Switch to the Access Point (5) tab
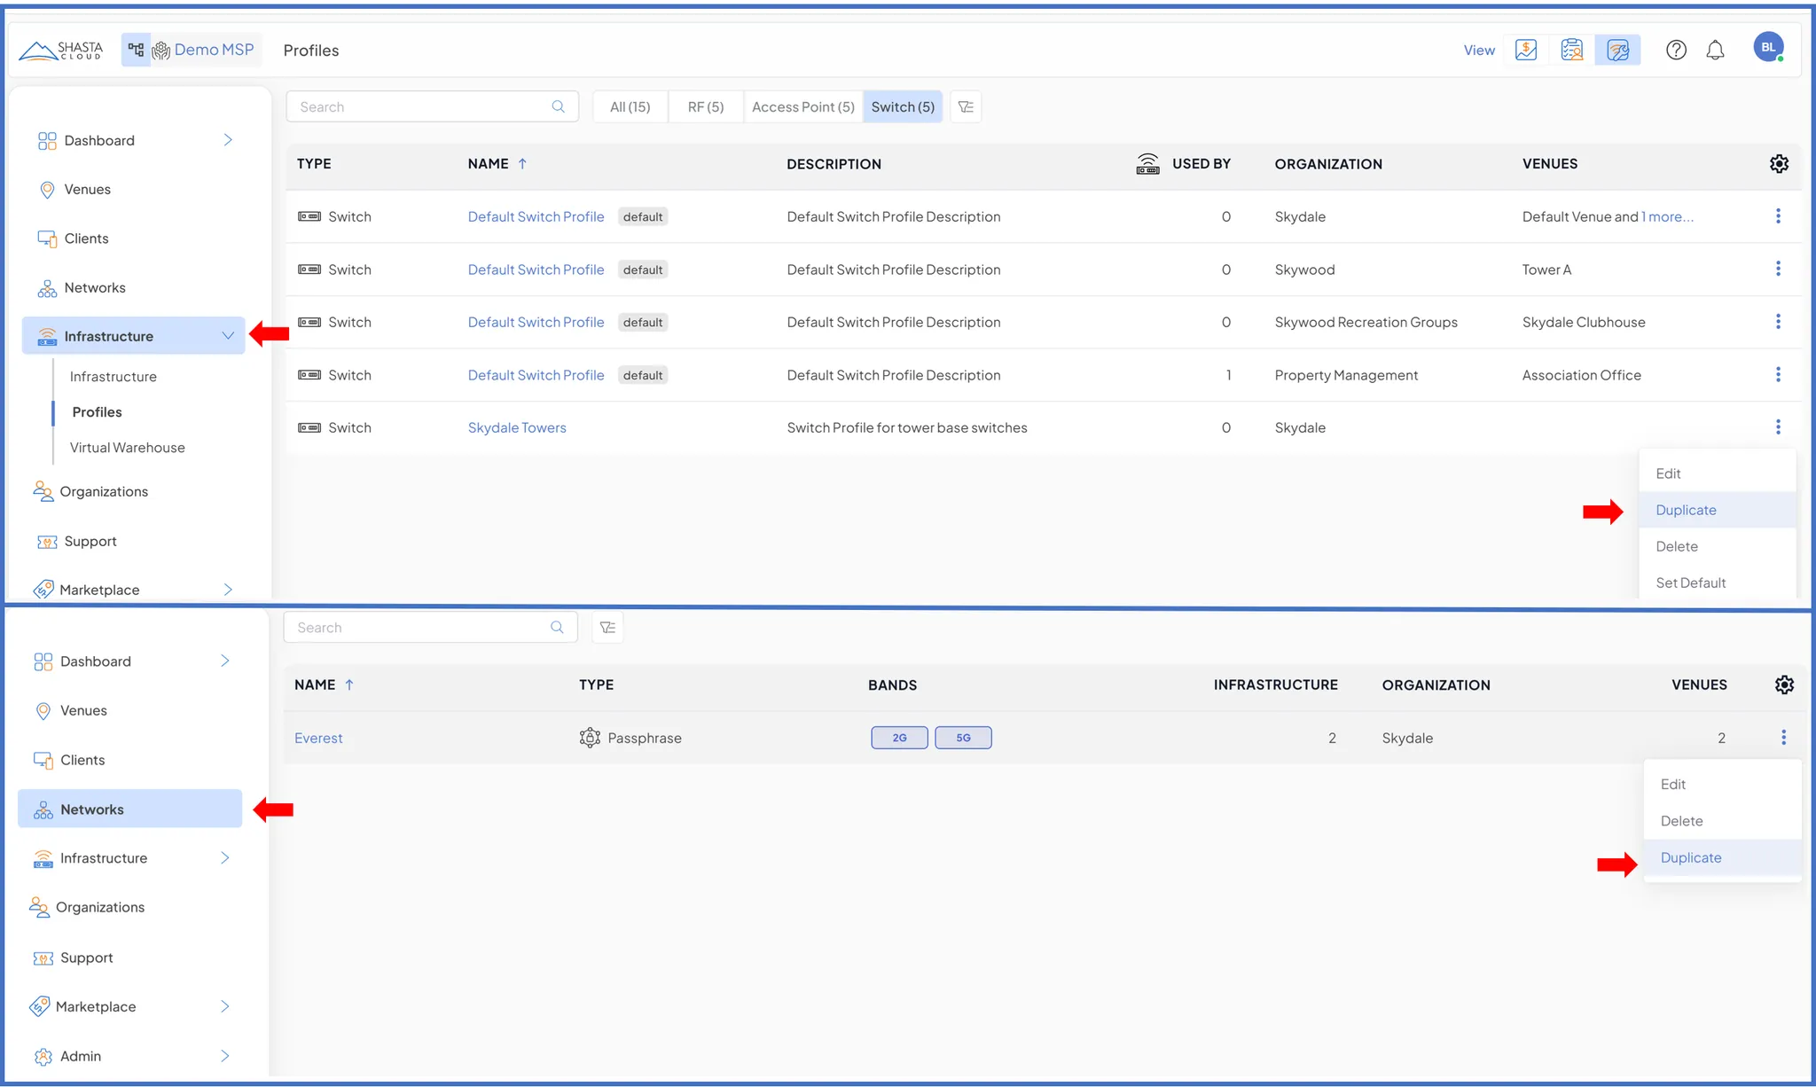 tap(802, 107)
